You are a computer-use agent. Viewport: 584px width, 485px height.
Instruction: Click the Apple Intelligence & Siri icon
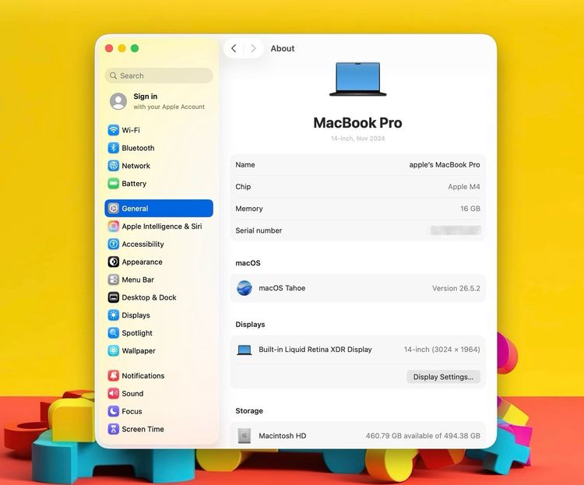pos(113,226)
